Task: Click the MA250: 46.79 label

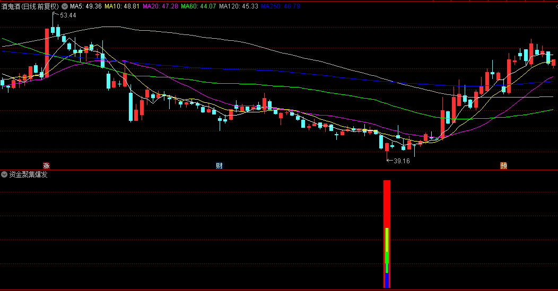Action: pyautogui.click(x=281, y=6)
